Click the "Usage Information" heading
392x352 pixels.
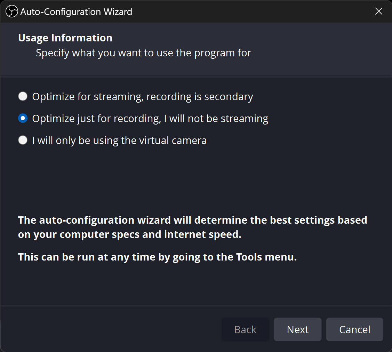click(65, 38)
